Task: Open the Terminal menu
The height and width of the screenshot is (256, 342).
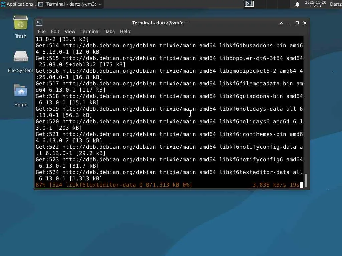Action: click(x=90, y=31)
